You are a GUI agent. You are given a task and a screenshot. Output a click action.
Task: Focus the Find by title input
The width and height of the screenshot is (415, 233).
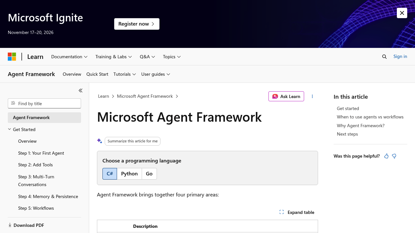(44, 104)
